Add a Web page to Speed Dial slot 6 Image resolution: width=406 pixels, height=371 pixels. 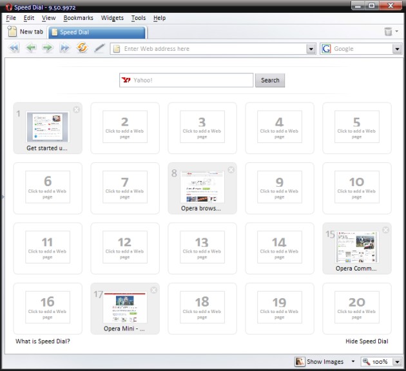click(x=48, y=187)
